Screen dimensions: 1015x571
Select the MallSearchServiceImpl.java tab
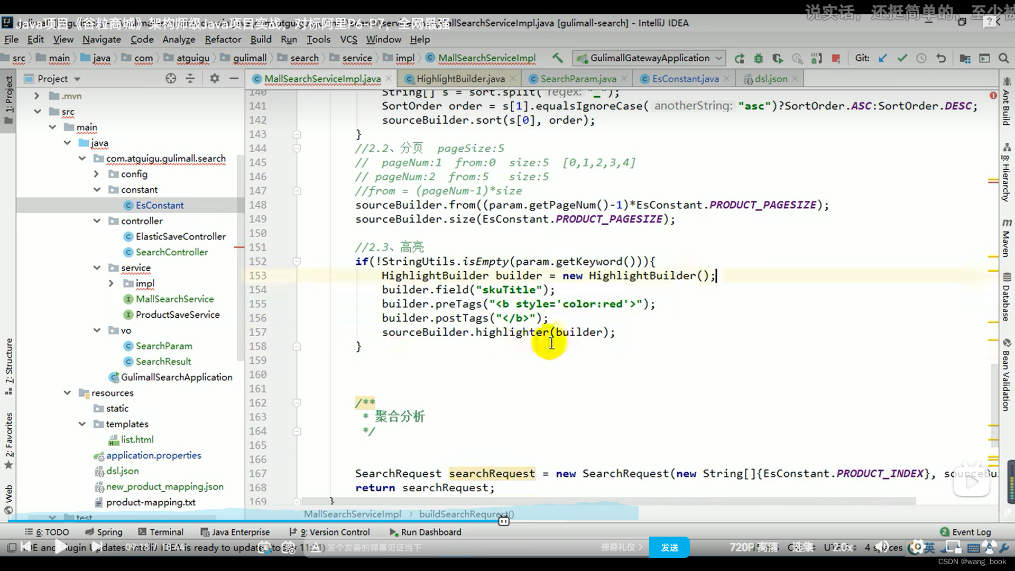click(x=322, y=79)
